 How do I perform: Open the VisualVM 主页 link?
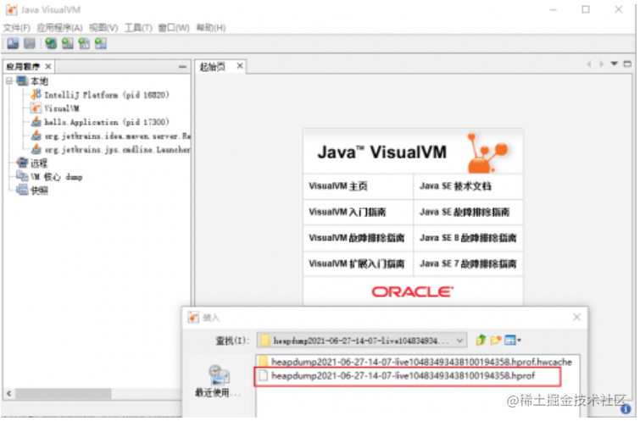(338, 186)
